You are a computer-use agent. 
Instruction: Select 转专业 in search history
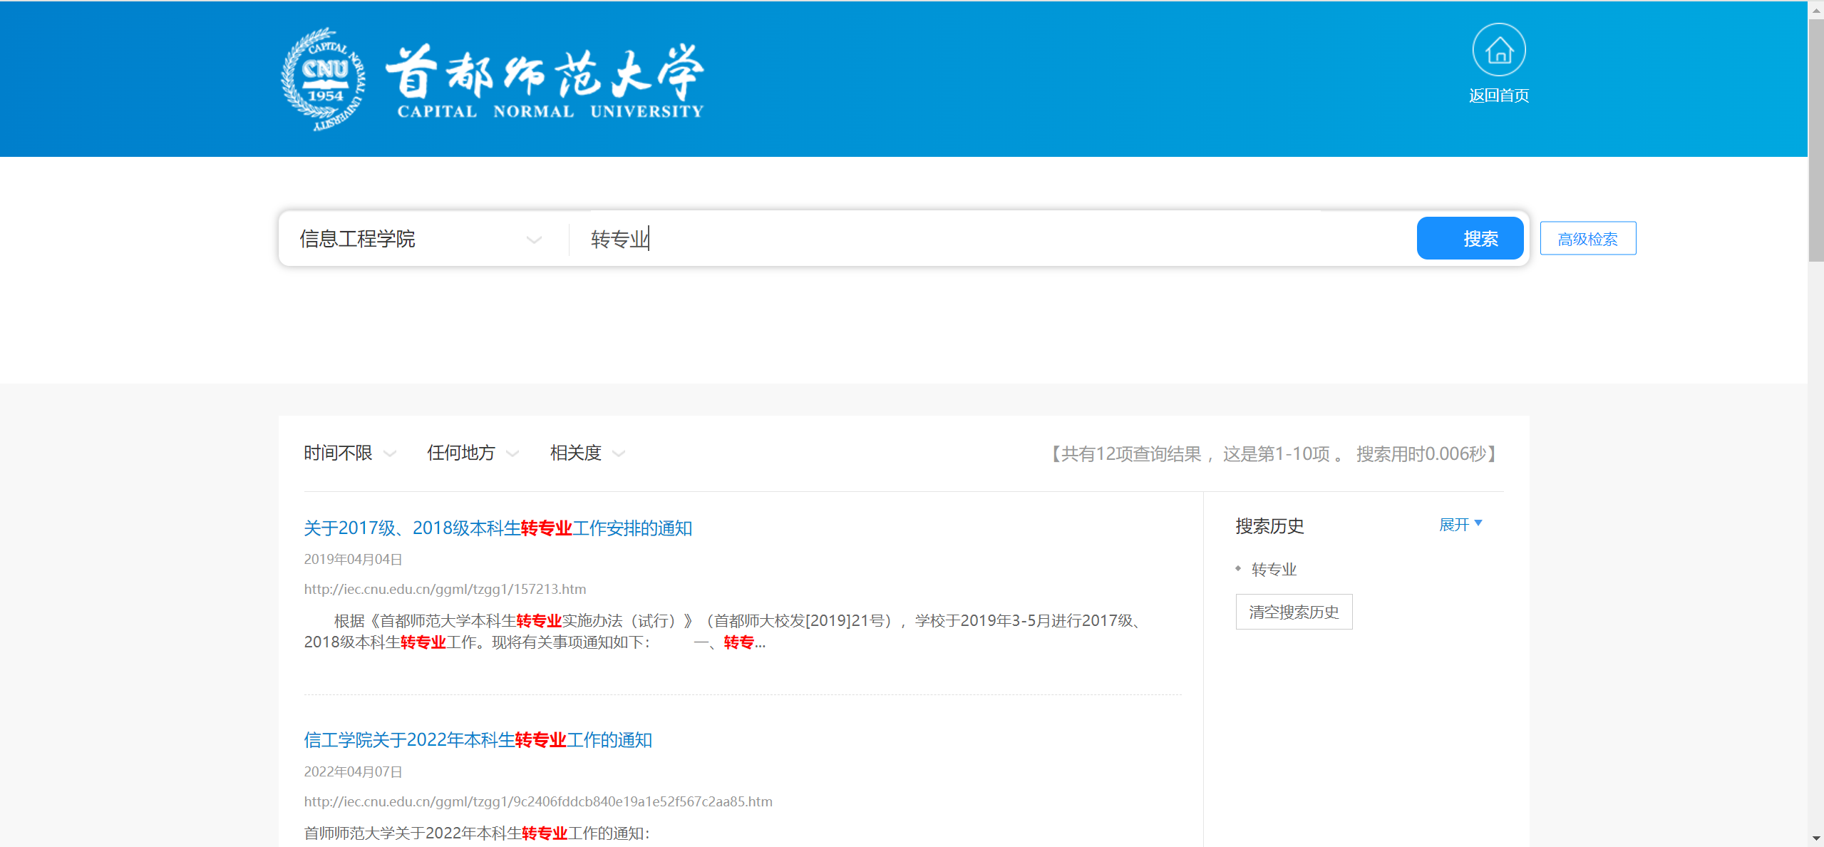point(1274,569)
